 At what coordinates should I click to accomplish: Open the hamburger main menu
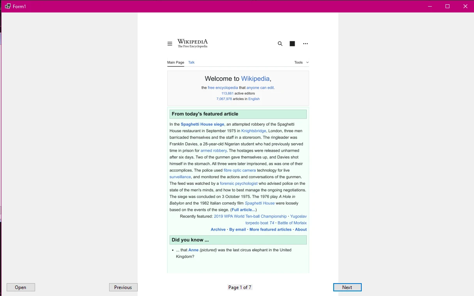tap(170, 44)
